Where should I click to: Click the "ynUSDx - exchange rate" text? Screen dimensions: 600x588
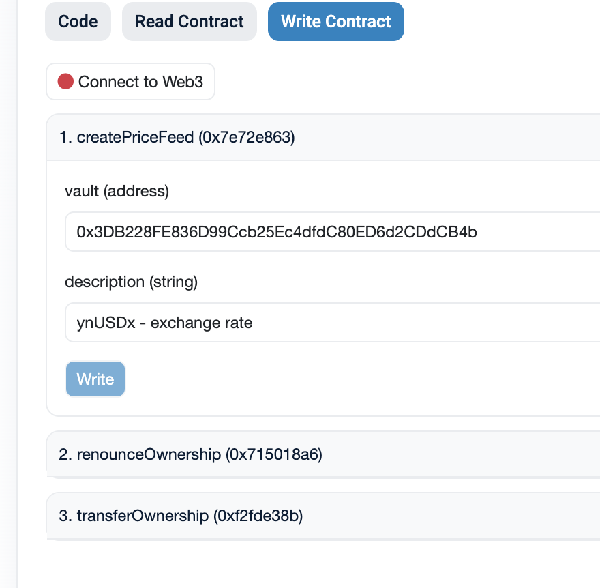[164, 323]
